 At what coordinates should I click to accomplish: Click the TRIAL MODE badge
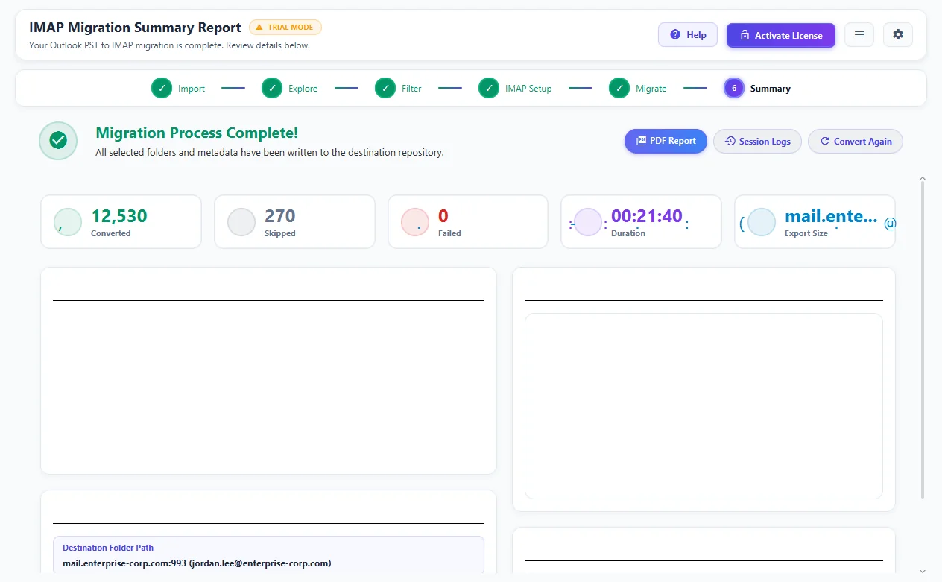pos(285,28)
